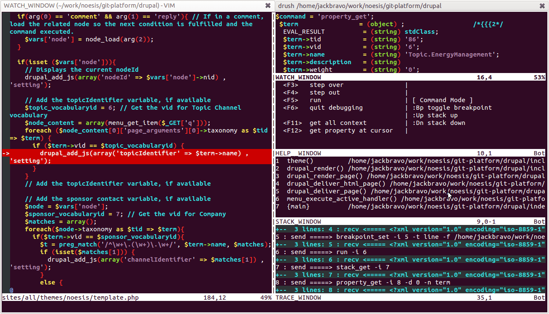The width and height of the screenshot is (549, 314).
Task: Click the '<F6> quit debugging' help line
Action: click(x=323, y=108)
